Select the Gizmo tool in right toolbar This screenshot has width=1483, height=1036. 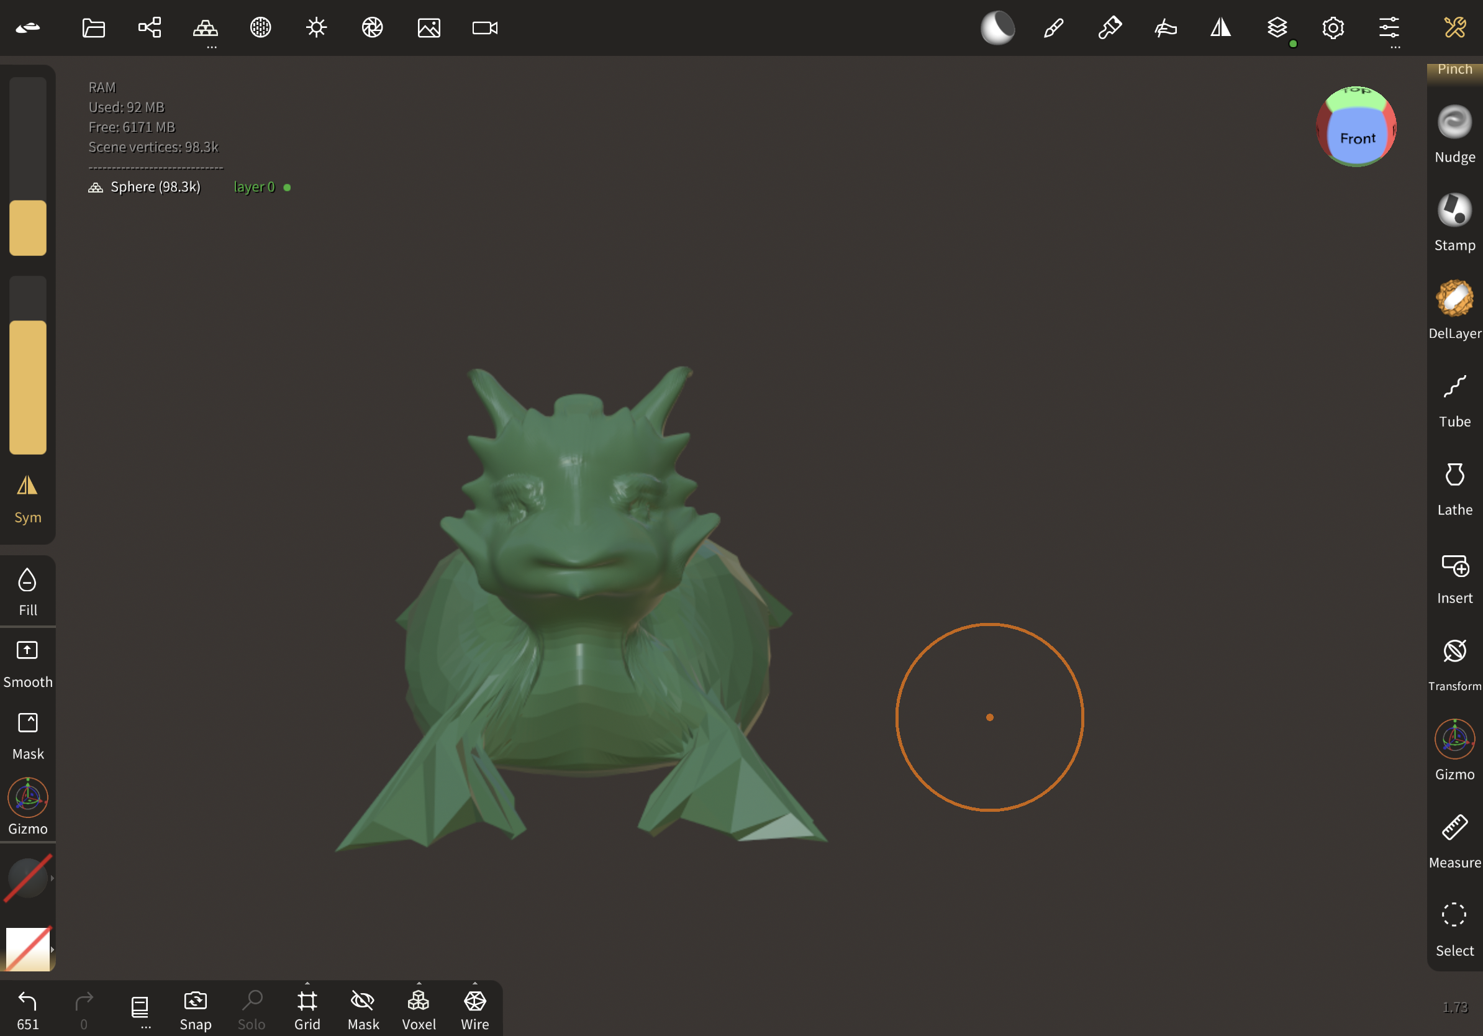click(1454, 749)
